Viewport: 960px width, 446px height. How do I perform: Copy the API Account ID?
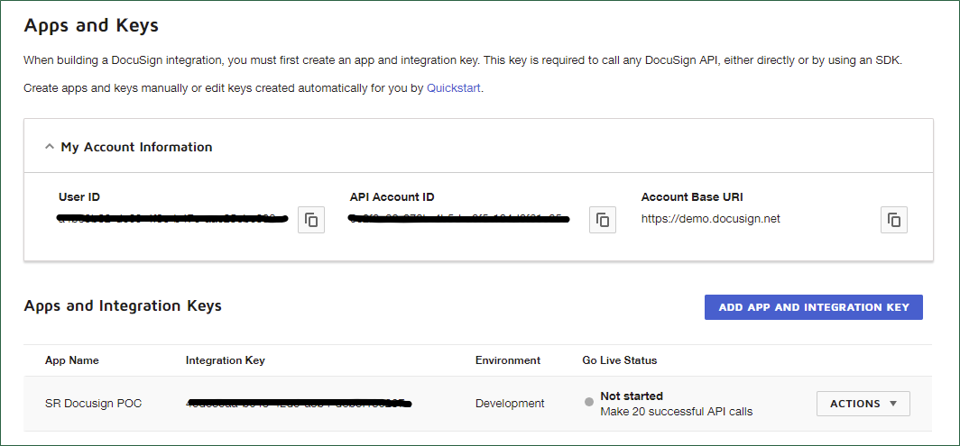click(603, 220)
